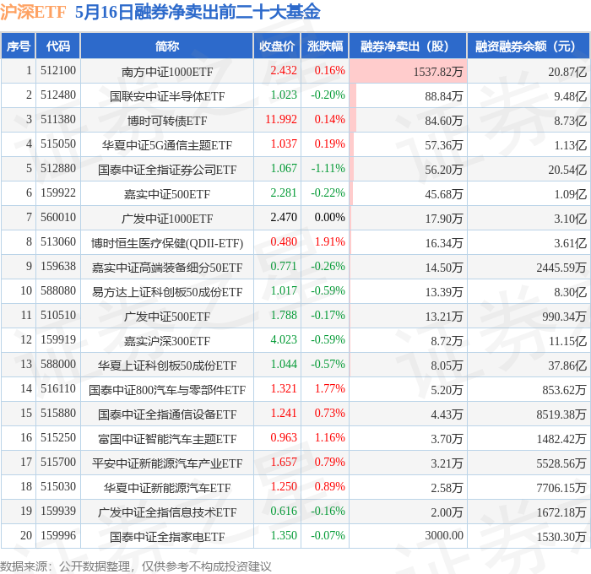Select 嘉实沪深300ETF fund name
This screenshot has height=574, width=591.
167,341
